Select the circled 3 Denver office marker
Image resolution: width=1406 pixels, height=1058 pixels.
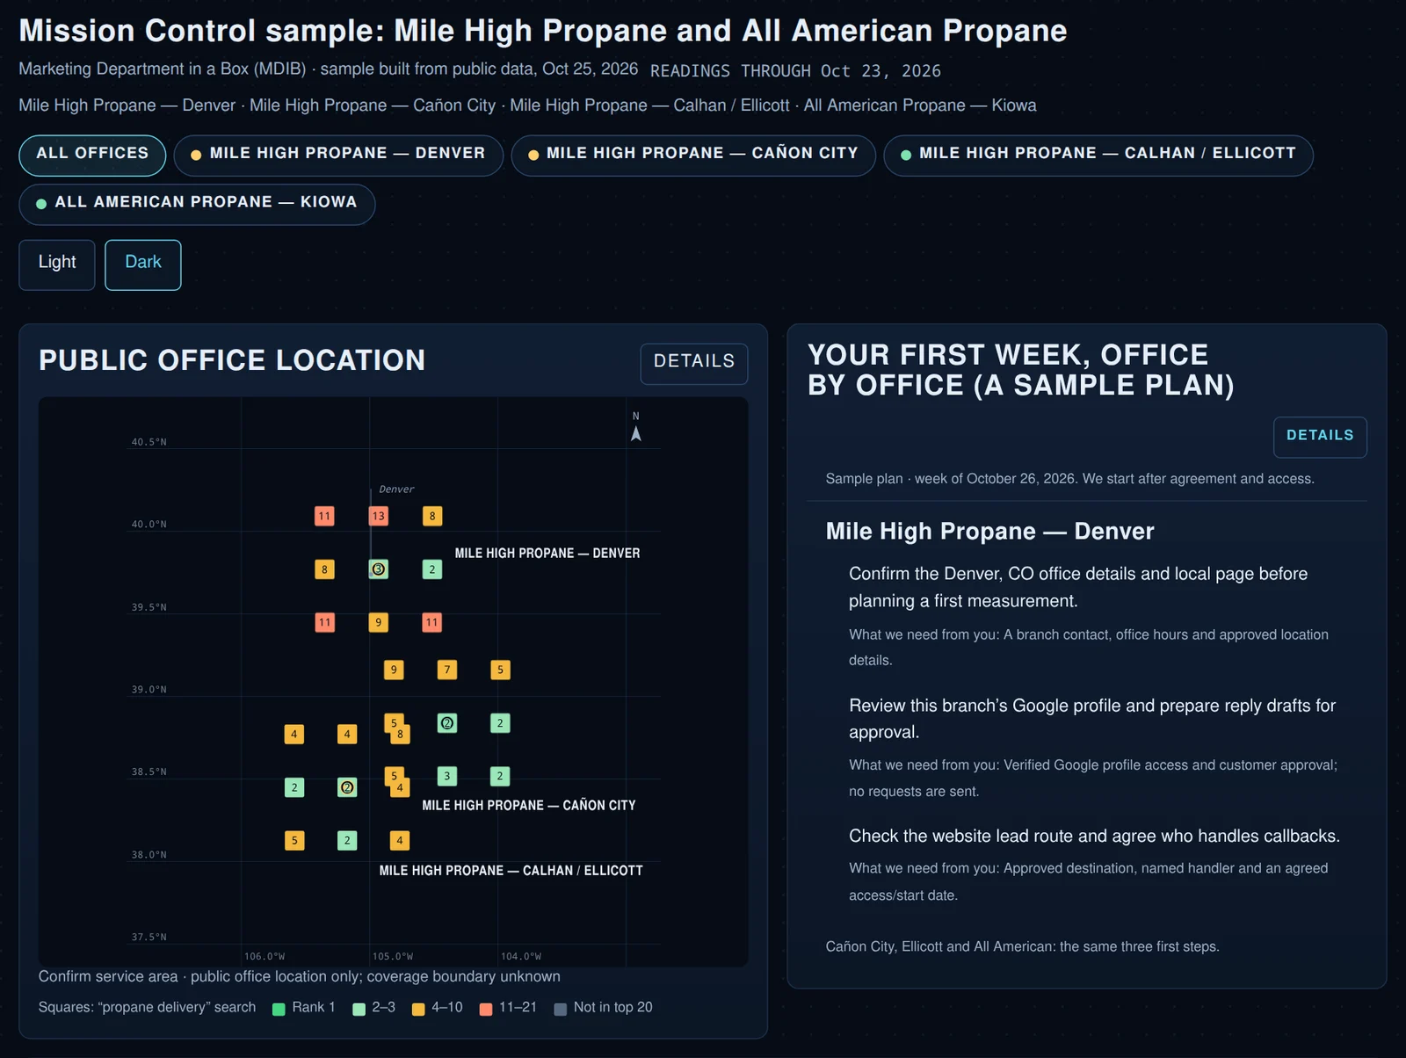(379, 569)
